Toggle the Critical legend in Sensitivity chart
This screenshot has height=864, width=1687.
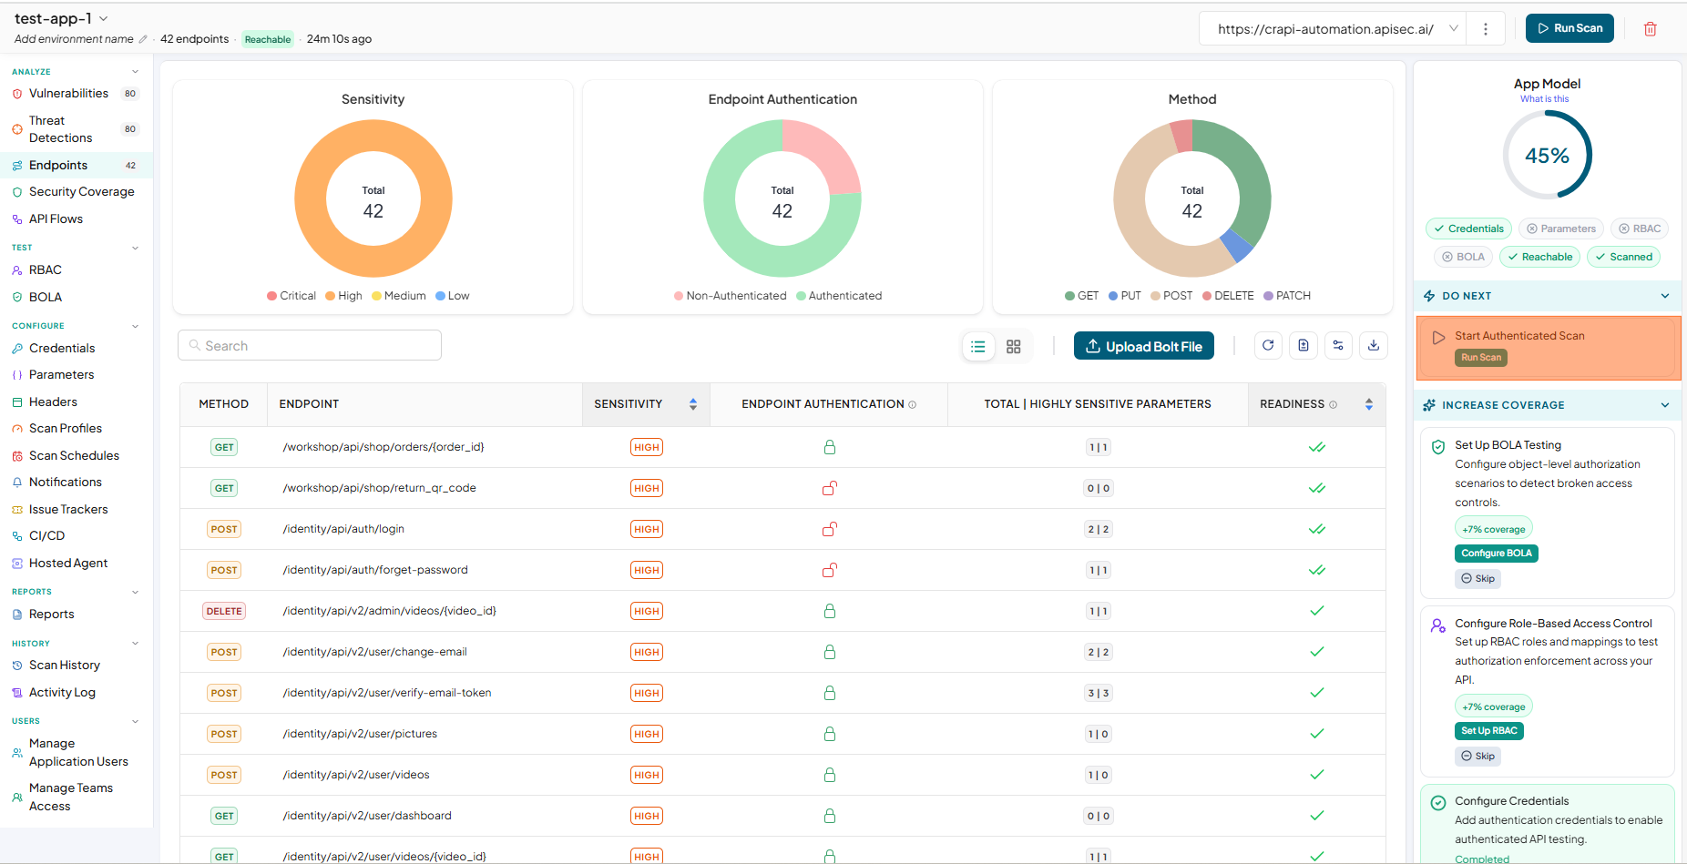pos(291,296)
